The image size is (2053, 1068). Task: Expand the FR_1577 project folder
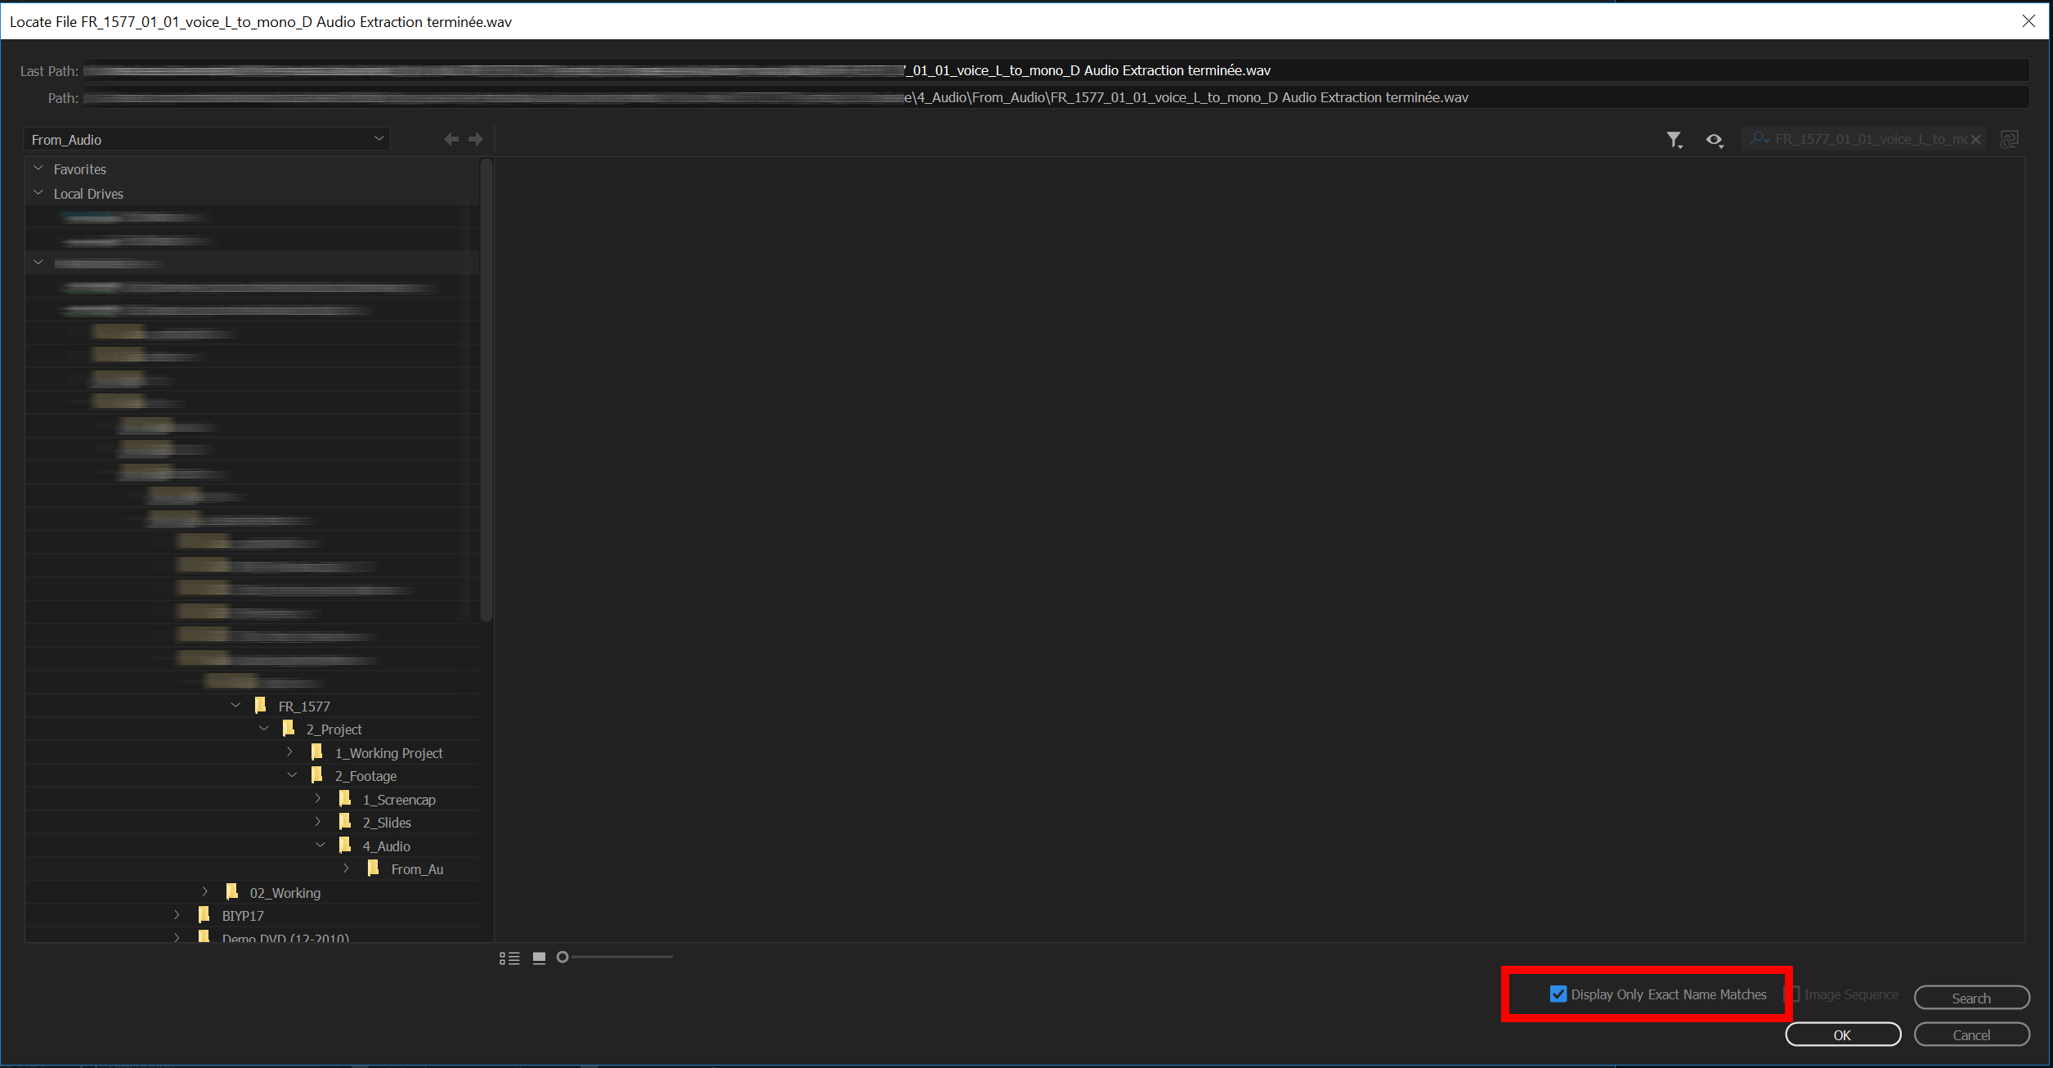(x=228, y=705)
